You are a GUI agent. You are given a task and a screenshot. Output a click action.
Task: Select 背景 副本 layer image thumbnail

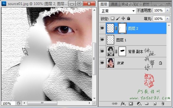pyautogui.click(x=110, y=51)
